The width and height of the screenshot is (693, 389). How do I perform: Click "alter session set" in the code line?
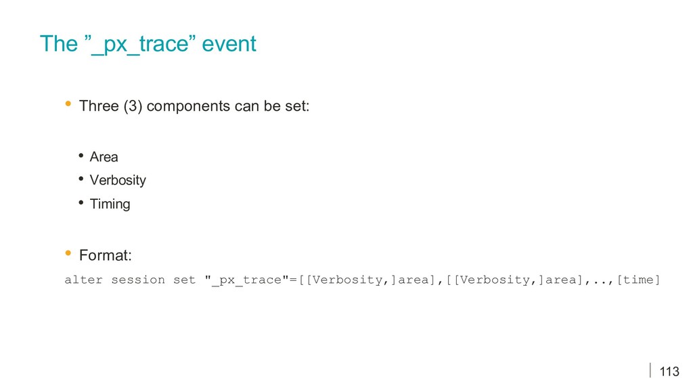(x=130, y=280)
